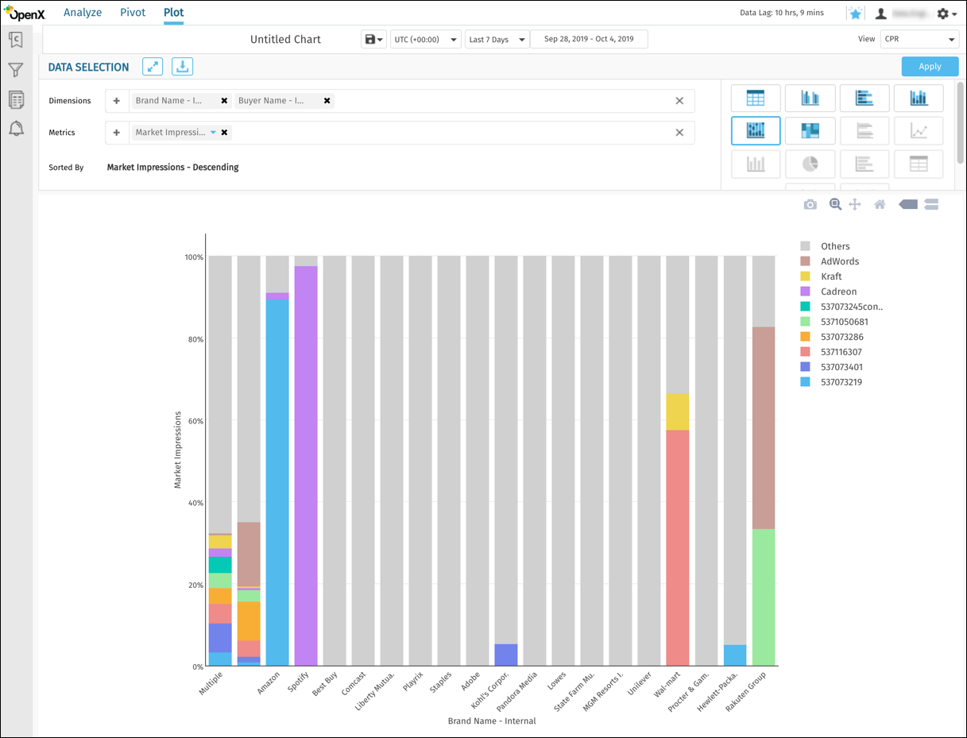Select the treemap chart type
This screenshot has width=967, height=738.
[x=810, y=131]
